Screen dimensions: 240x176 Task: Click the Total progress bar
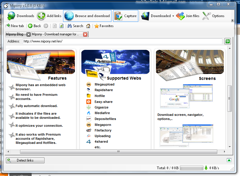191,168
